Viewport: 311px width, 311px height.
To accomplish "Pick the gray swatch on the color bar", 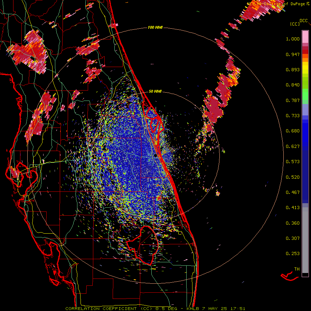I will coord(305,240).
